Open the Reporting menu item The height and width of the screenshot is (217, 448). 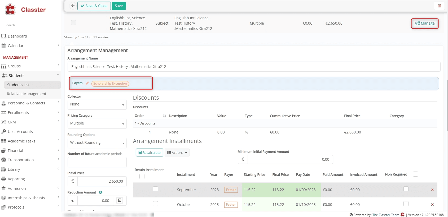click(16, 179)
